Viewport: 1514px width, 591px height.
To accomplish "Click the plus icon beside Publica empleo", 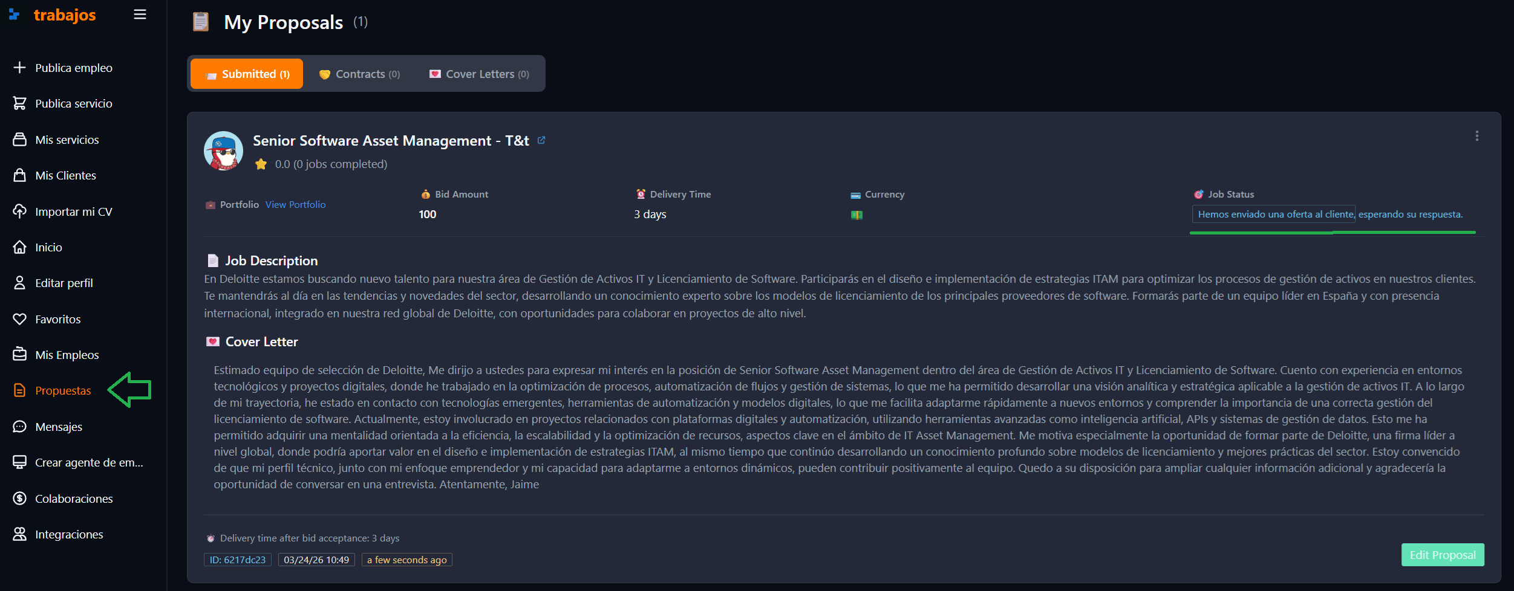I will (19, 68).
